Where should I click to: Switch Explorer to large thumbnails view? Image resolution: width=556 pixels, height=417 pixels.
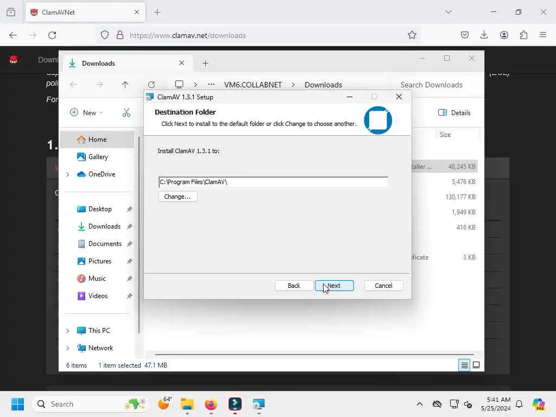pyautogui.click(x=476, y=365)
